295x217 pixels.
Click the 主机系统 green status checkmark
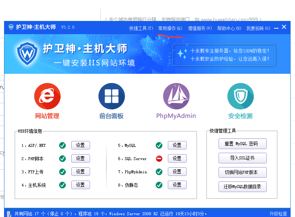point(62,185)
